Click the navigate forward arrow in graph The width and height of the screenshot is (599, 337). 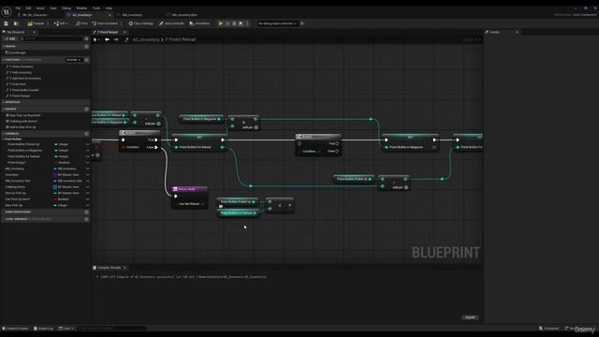[116, 39]
